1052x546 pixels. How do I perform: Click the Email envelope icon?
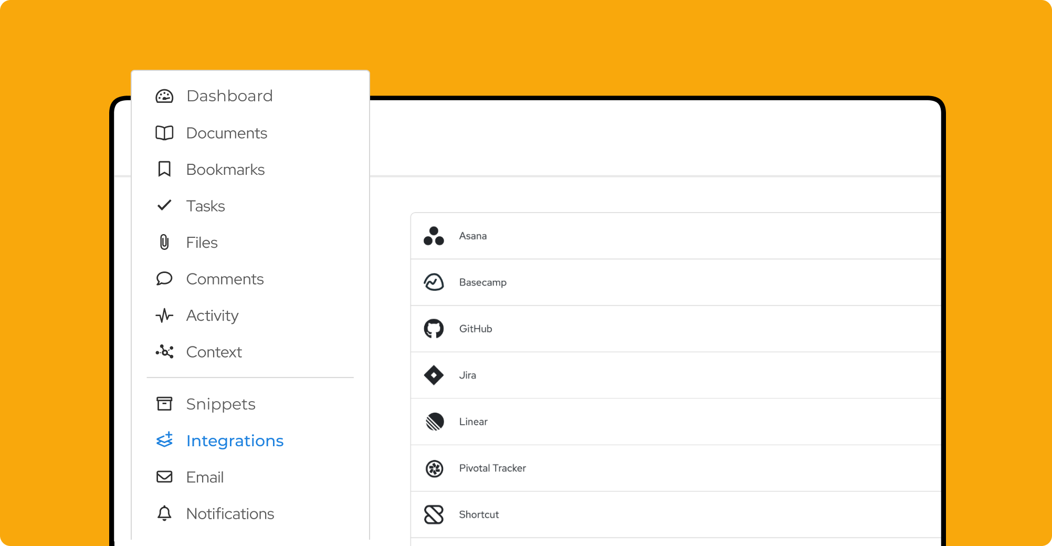(x=164, y=477)
